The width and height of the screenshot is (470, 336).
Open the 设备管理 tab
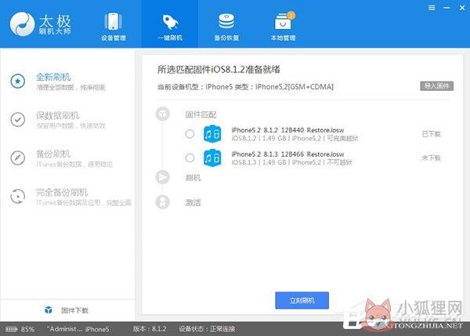[114, 27]
